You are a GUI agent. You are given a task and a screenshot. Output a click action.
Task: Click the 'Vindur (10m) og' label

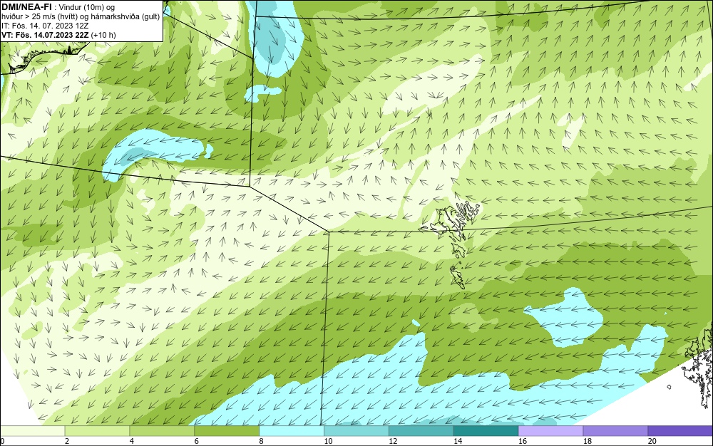[x=87, y=7]
